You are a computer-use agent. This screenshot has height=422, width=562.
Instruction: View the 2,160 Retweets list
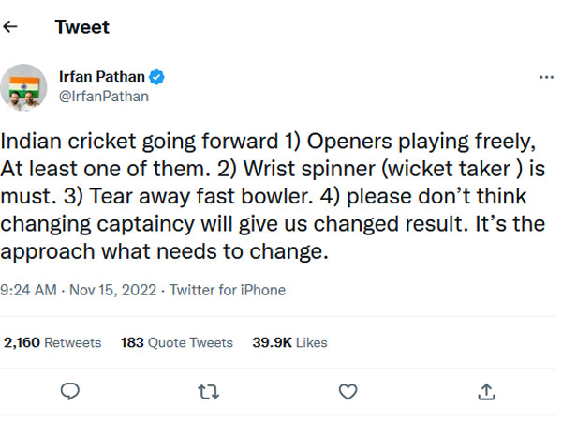pyautogui.click(x=52, y=342)
